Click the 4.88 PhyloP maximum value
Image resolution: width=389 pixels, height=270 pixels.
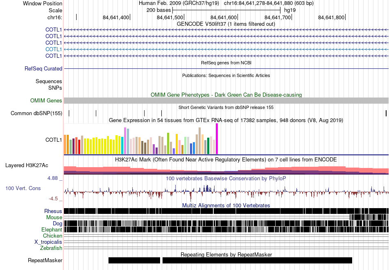pos(52,178)
